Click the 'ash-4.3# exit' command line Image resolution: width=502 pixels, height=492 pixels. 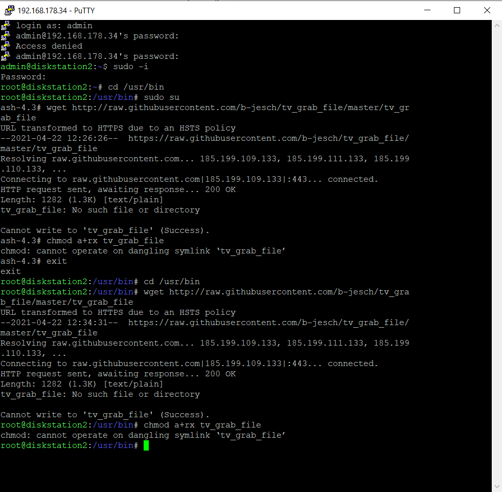[34, 261]
